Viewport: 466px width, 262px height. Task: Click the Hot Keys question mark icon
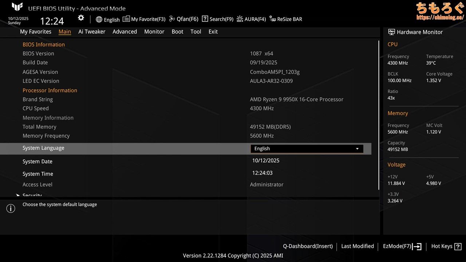tap(458, 246)
